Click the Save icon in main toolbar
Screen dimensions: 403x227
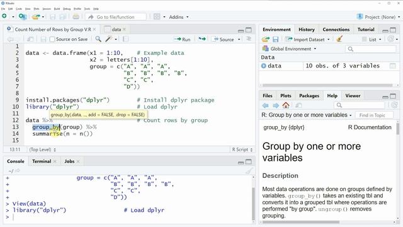coord(53,17)
